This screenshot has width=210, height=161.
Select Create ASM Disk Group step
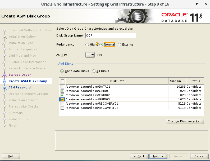[x=28, y=81]
